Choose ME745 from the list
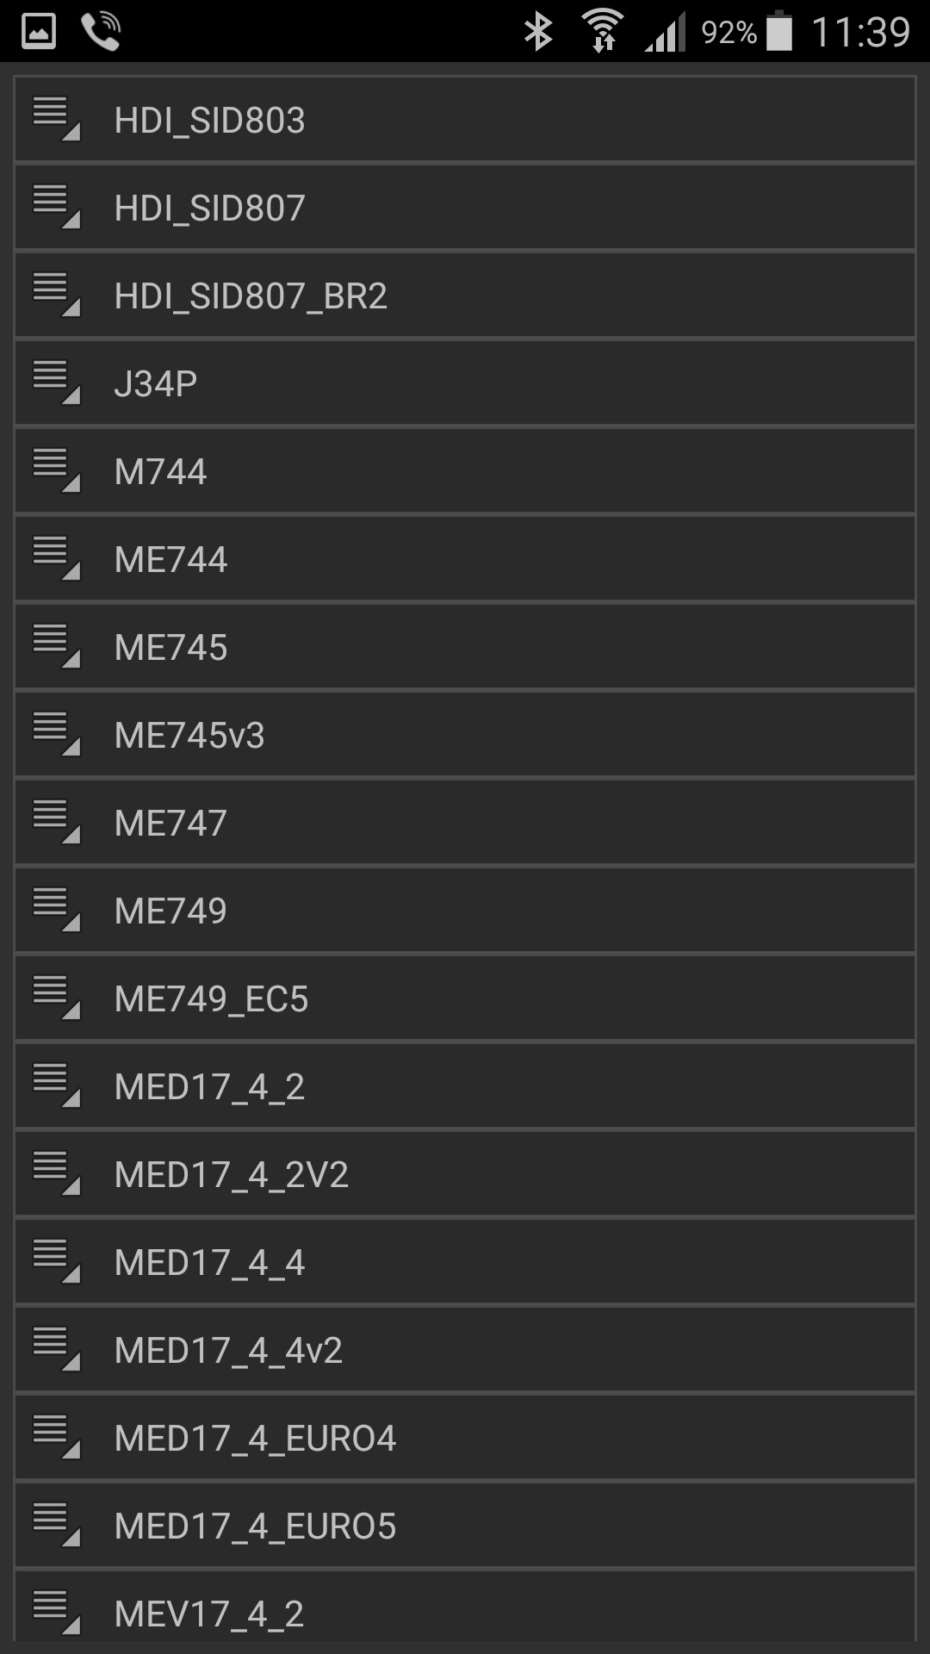This screenshot has width=930, height=1654. (x=465, y=647)
